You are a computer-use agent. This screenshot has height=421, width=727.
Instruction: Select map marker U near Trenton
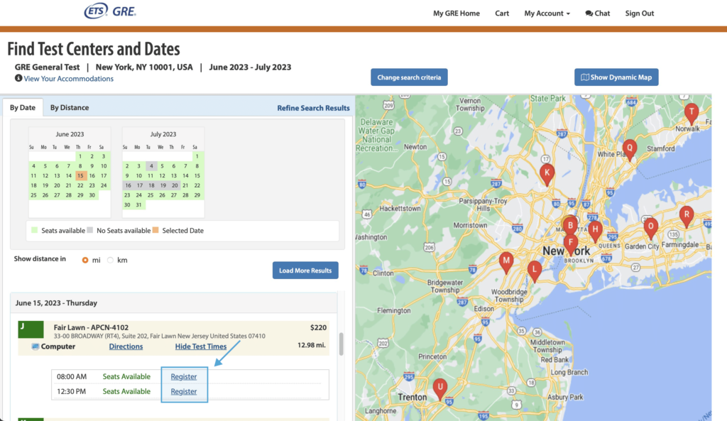440,388
